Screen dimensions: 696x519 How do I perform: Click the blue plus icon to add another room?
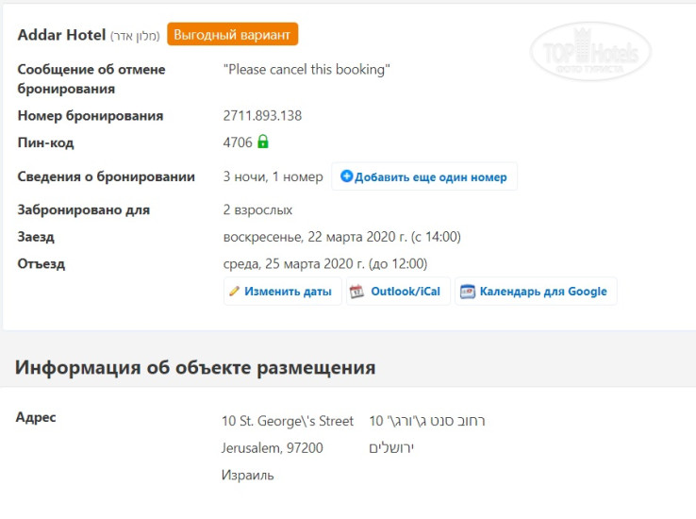pyautogui.click(x=346, y=176)
